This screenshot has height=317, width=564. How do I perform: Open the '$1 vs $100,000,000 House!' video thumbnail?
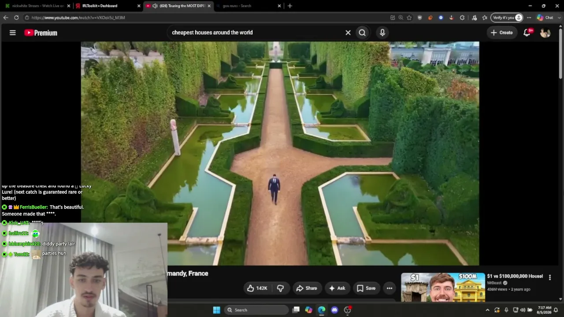coord(443,288)
